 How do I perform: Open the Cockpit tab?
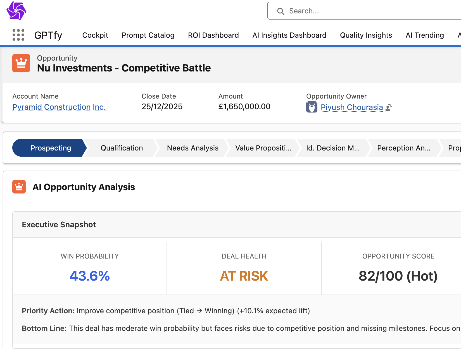95,35
